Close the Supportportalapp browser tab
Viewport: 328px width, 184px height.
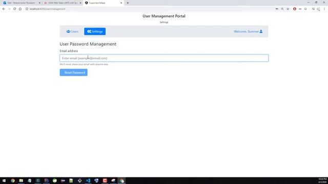point(121,3)
